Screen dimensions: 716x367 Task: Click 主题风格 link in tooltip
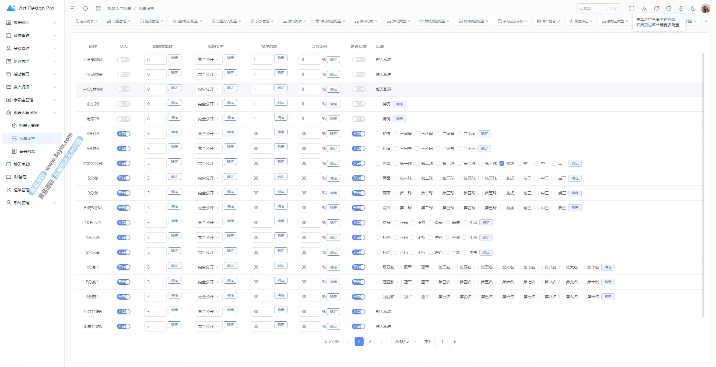[x=667, y=19]
